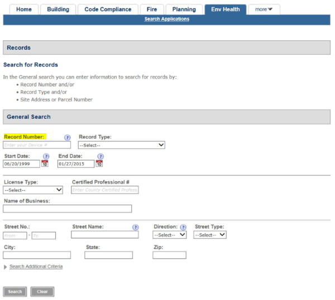Image resolution: width=335 pixels, height=300 pixels.
Task: Open the Street Type dropdown
Action: coord(210,235)
